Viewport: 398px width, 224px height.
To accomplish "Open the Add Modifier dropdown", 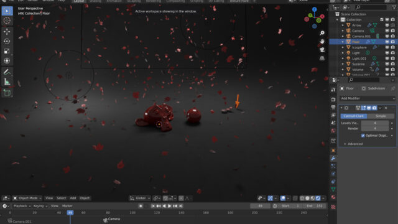I will 368,98.
